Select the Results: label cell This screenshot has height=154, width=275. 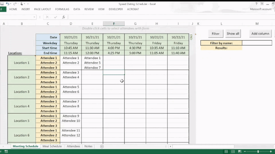point(221,48)
